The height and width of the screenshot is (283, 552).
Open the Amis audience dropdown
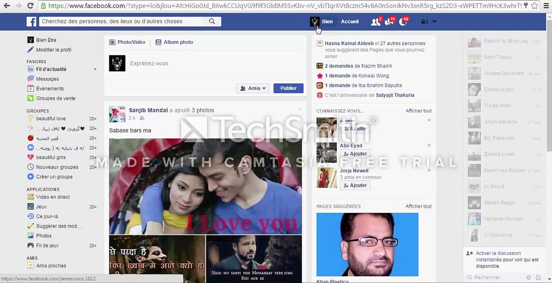(252, 88)
